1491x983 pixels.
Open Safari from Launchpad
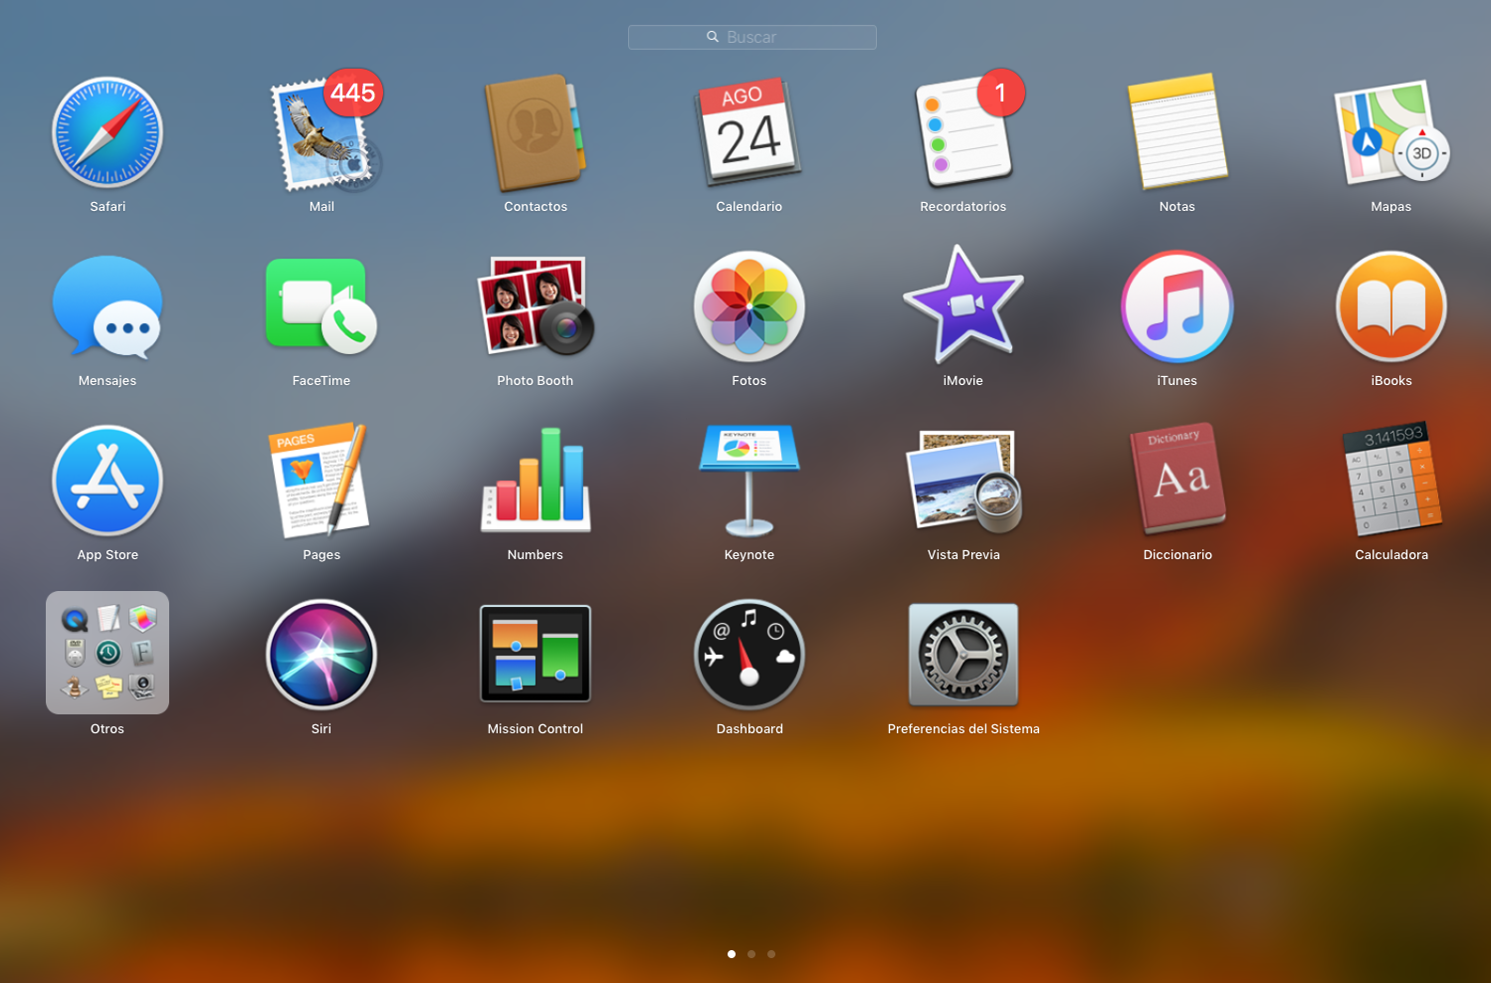pyautogui.click(x=107, y=133)
